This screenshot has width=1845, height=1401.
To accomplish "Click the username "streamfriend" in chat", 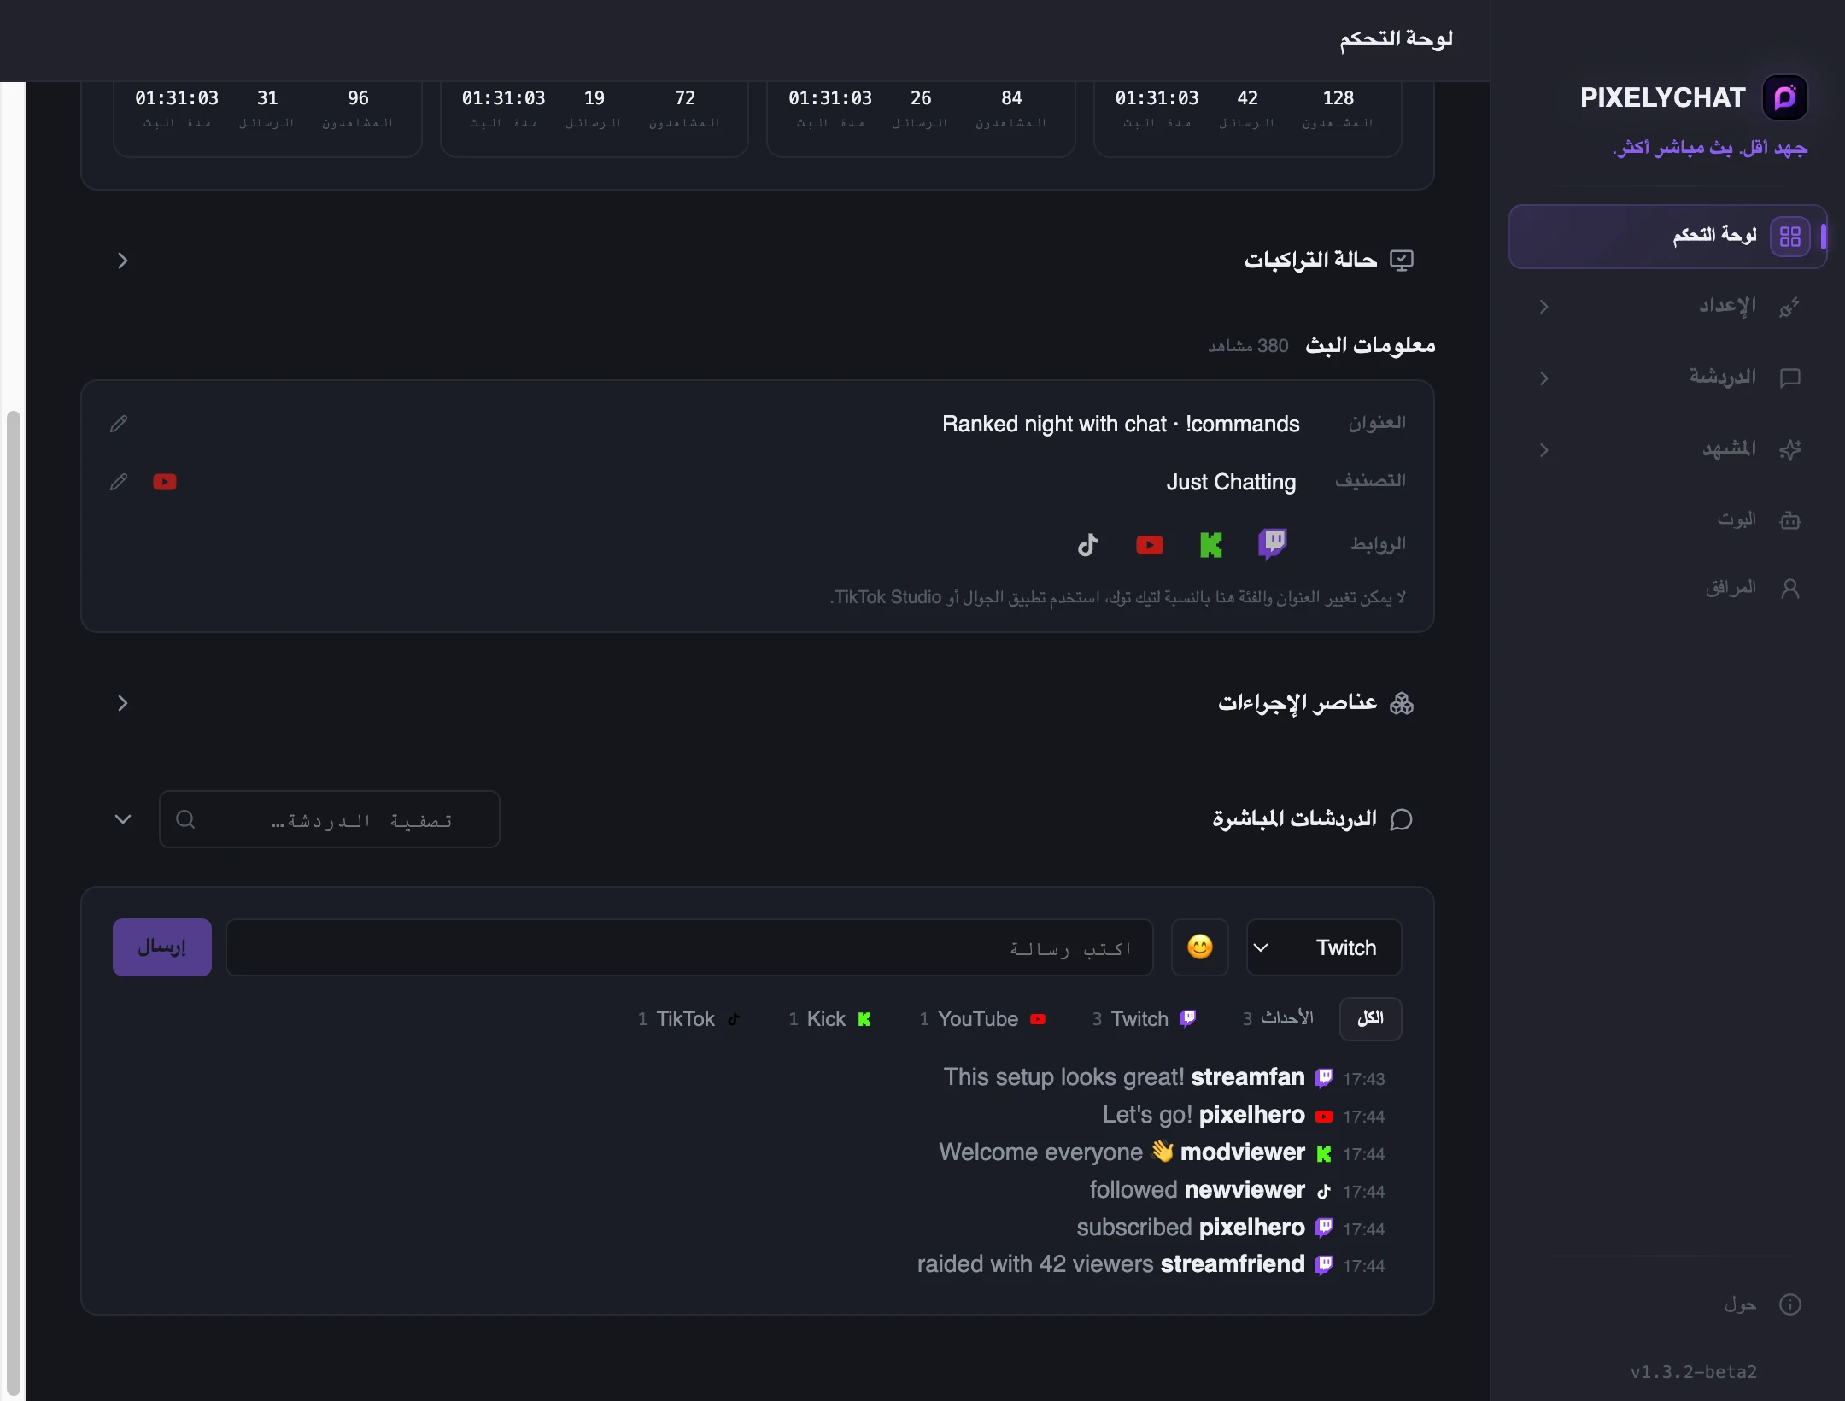I will (x=1233, y=1264).
